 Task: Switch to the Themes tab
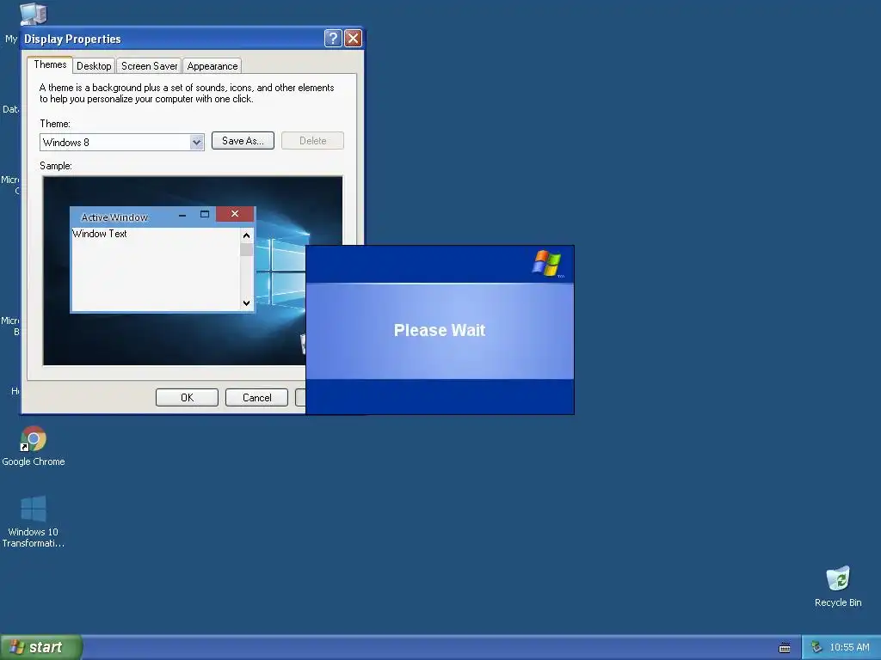pyautogui.click(x=50, y=64)
